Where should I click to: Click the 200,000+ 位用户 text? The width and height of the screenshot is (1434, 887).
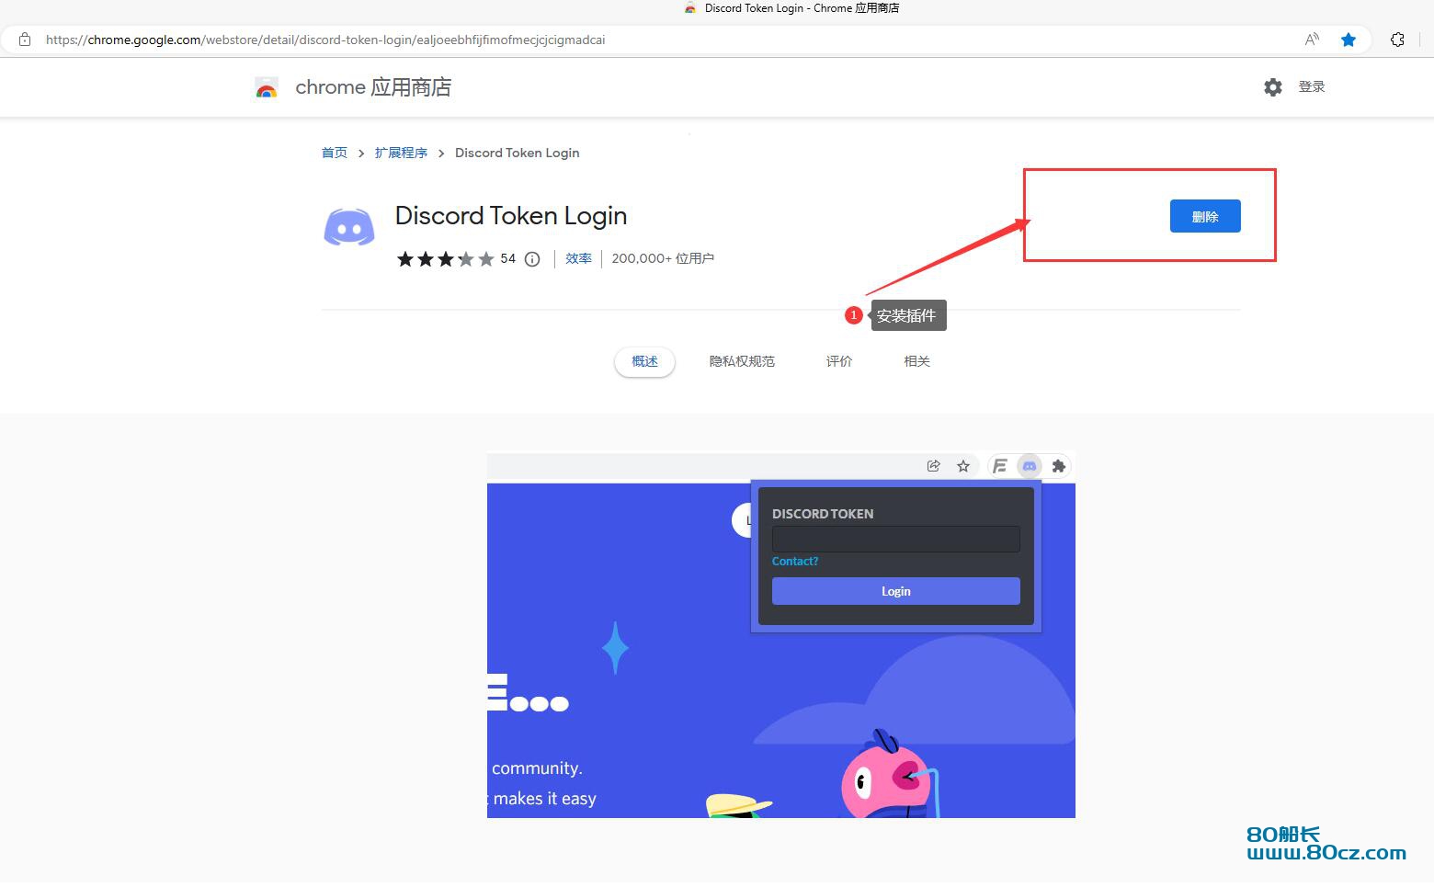coord(663,258)
